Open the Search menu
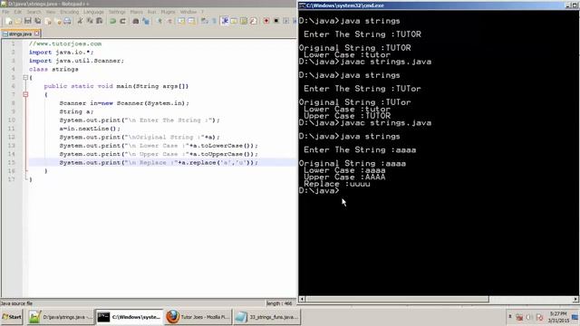 (34, 12)
